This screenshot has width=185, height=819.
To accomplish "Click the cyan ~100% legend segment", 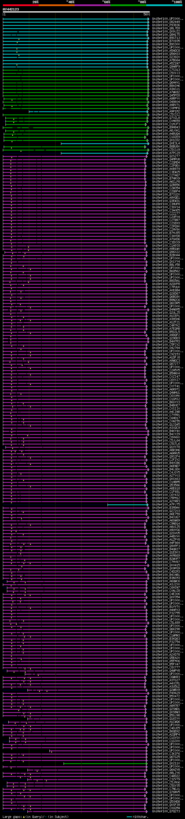I will point(164,5).
